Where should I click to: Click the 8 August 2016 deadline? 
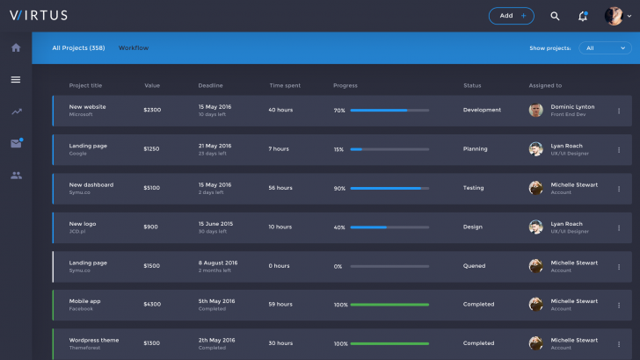pyautogui.click(x=218, y=263)
